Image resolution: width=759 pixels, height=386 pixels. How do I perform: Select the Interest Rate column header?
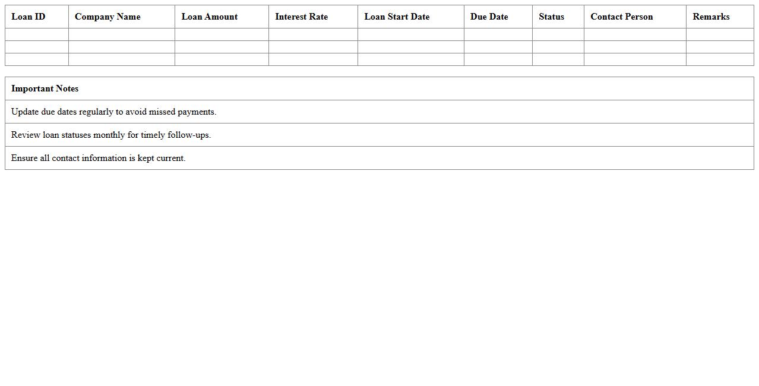(x=301, y=17)
